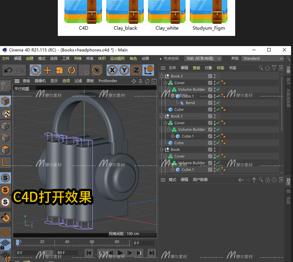This screenshot has width=293, height=262.
Task: Open Object Manager 标签 menu
Action: tap(220, 68)
